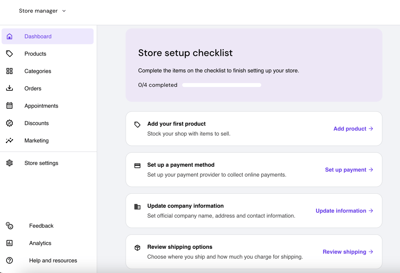Select the Dashboard home icon
The height and width of the screenshot is (273, 400).
[9, 36]
